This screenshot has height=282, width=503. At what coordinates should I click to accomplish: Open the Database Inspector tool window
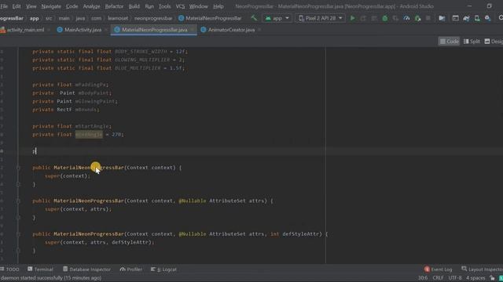coord(86,269)
